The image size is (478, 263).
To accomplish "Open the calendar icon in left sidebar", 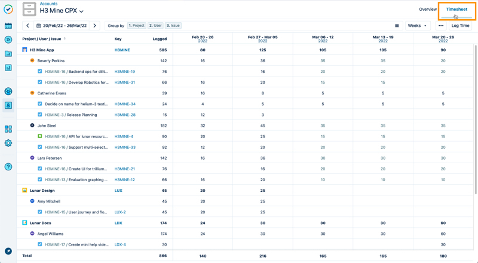I will point(8,26).
